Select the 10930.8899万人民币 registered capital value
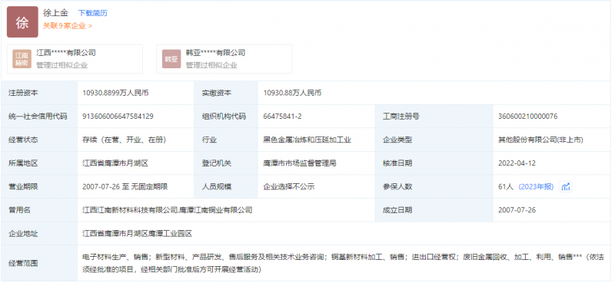615x286 pixels. (115, 93)
